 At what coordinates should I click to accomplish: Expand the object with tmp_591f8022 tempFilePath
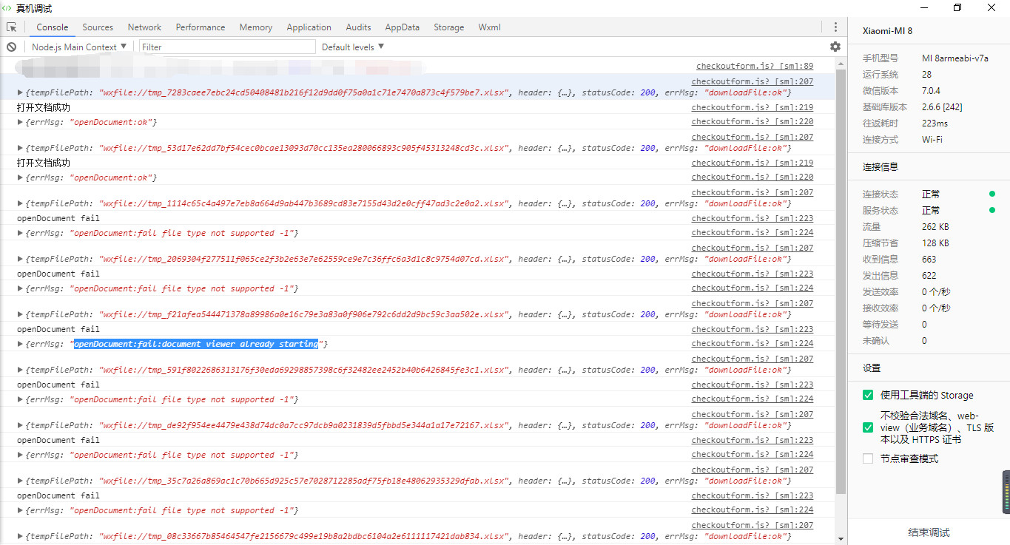[x=21, y=370]
